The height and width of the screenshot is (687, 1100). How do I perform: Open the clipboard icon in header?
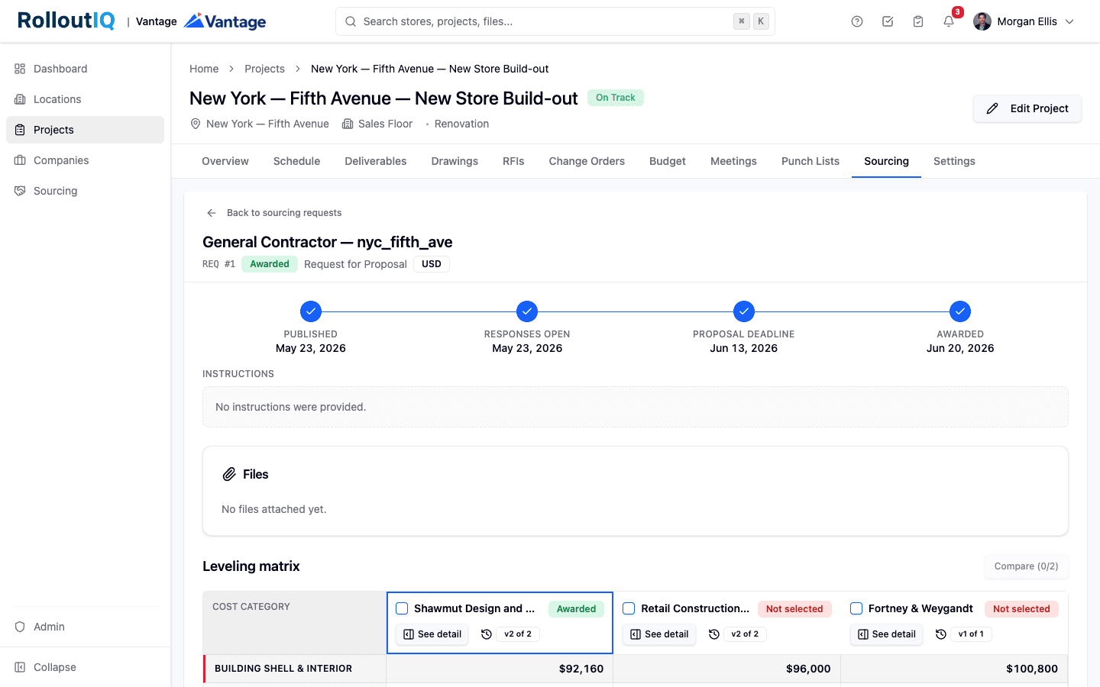pos(918,21)
